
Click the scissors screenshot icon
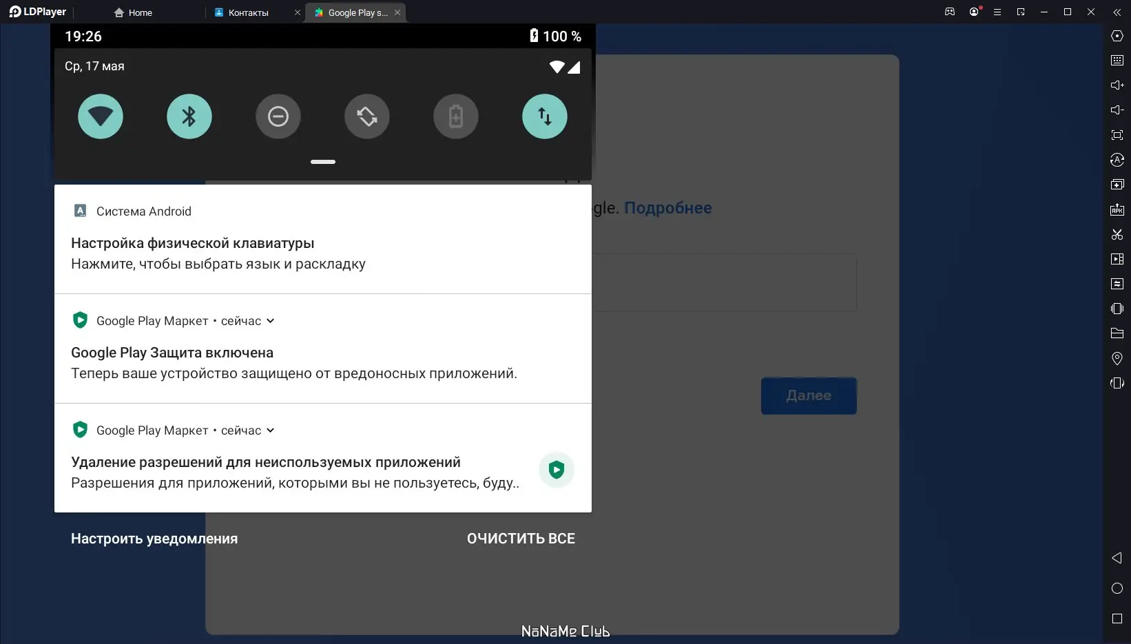click(x=1117, y=234)
